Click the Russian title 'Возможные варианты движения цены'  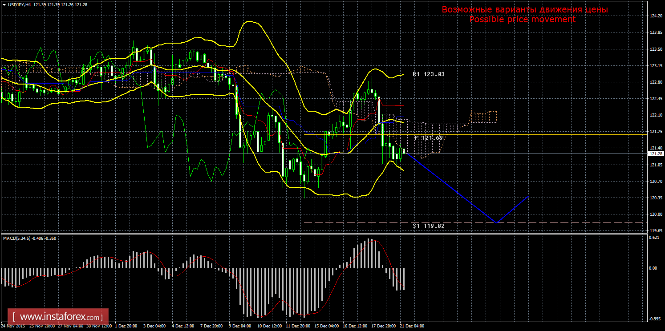tap(524, 10)
